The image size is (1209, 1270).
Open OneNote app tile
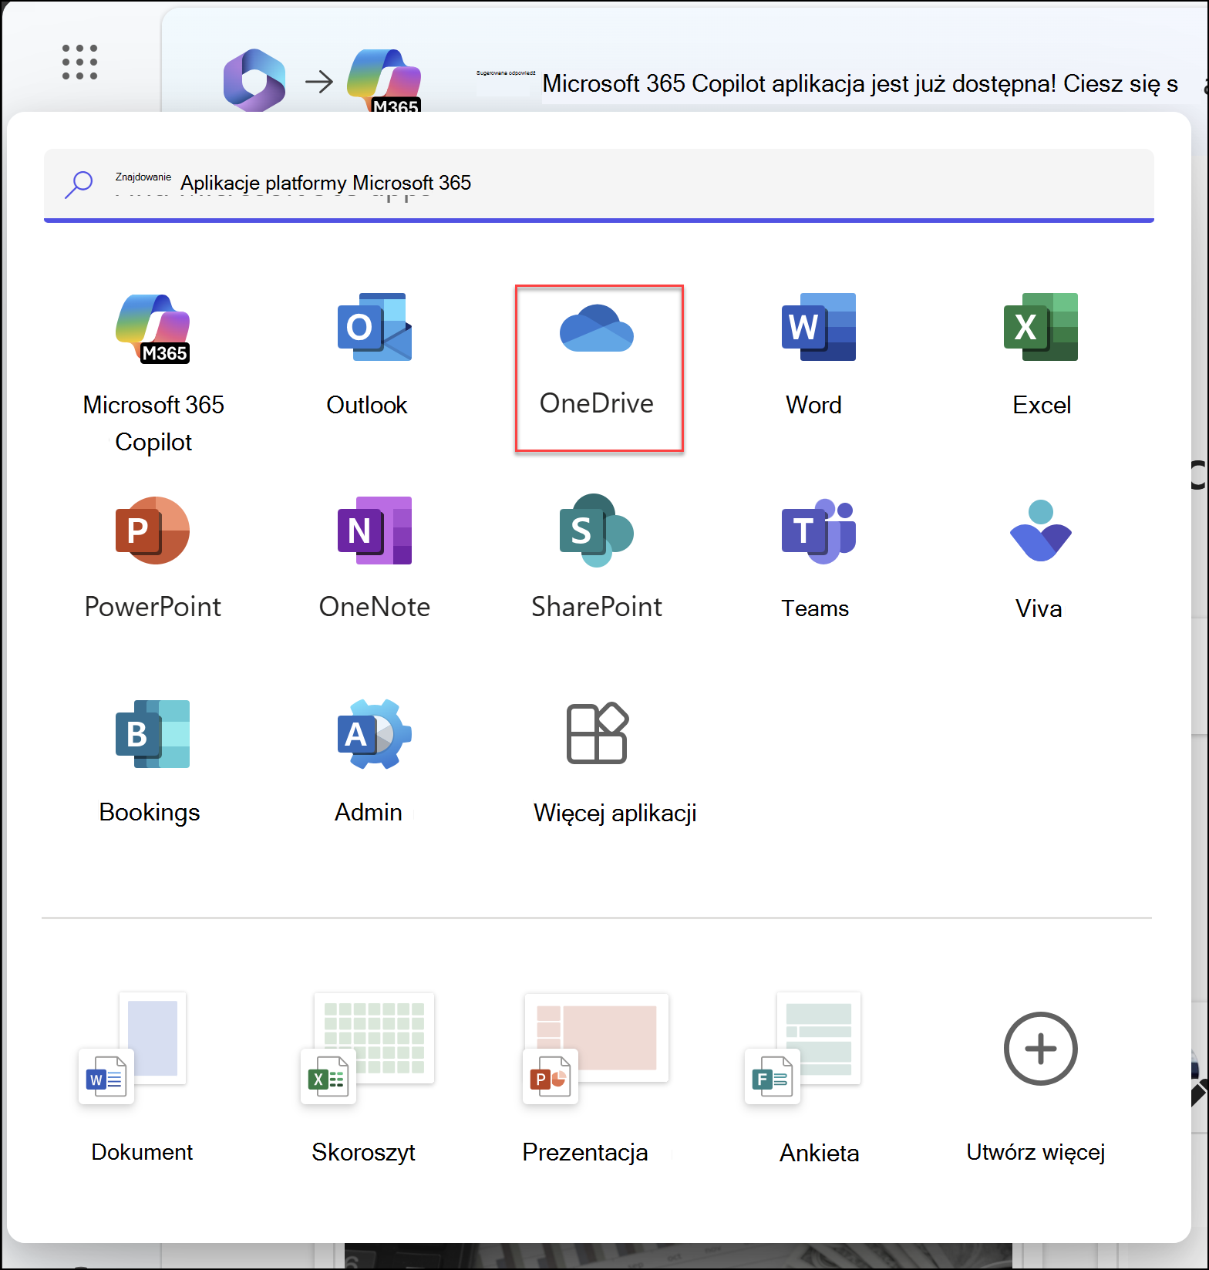[374, 558]
